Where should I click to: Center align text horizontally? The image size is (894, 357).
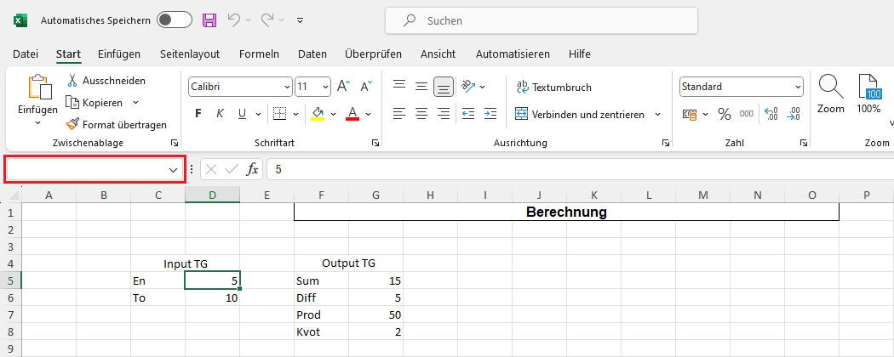(x=421, y=114)
